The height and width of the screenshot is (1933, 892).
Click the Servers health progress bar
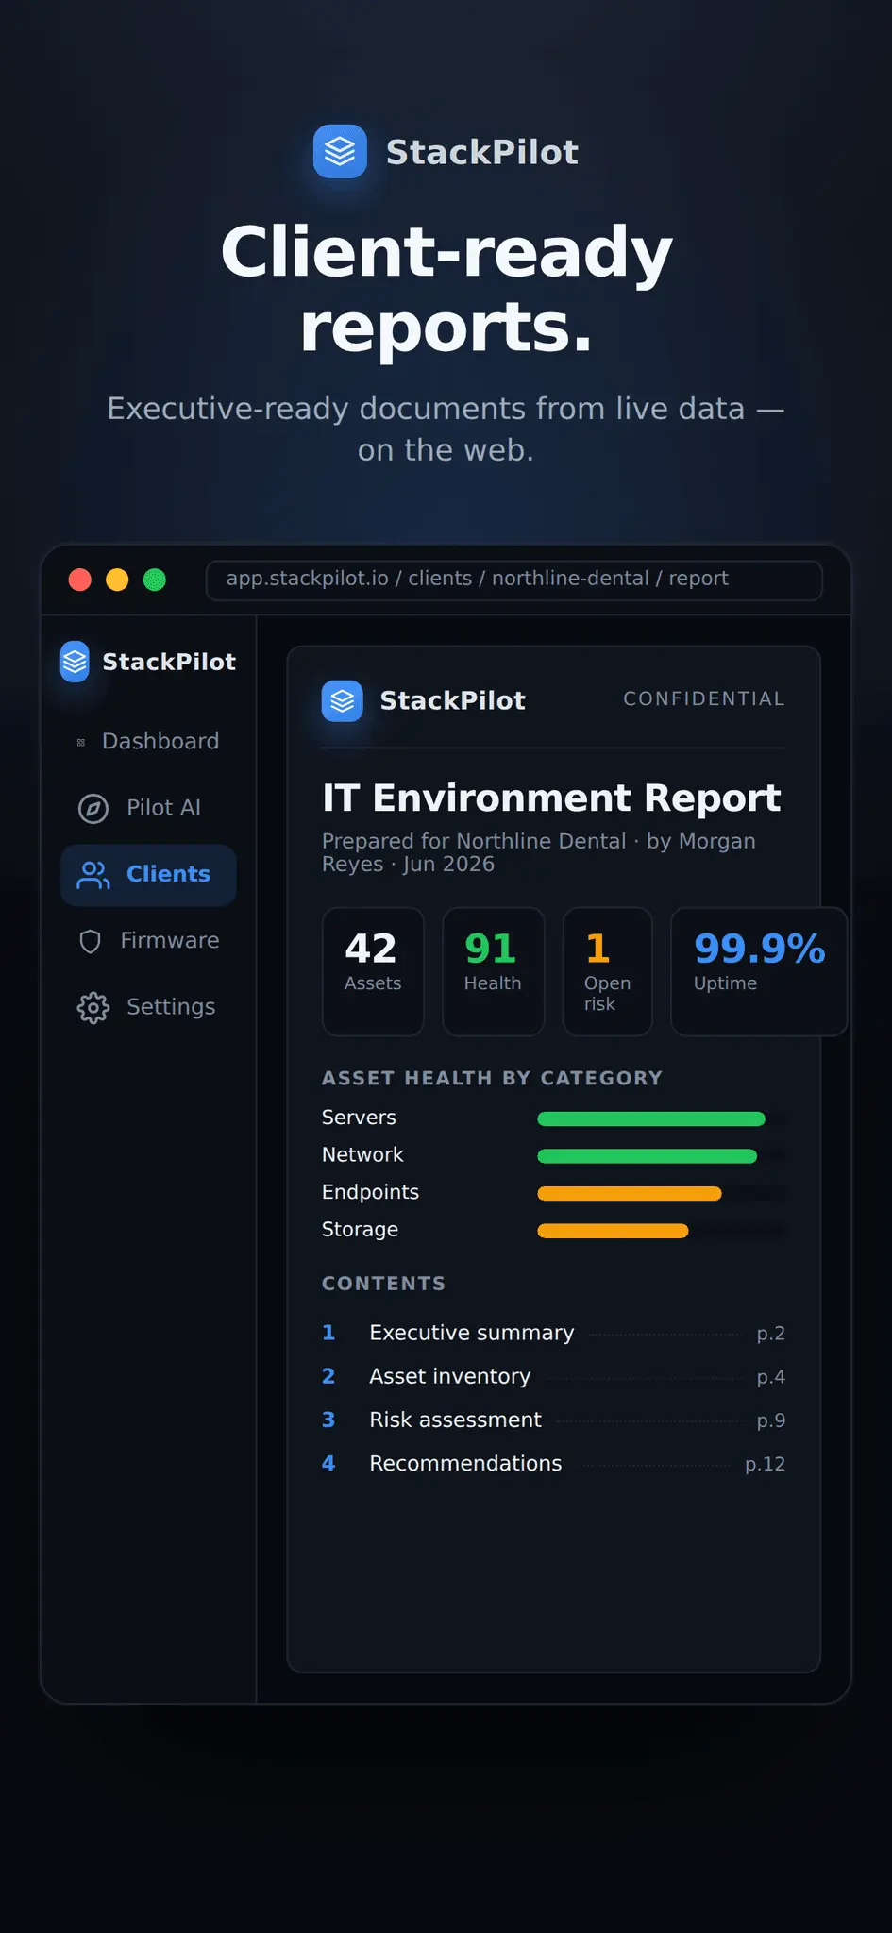[x=661, y=1119]
